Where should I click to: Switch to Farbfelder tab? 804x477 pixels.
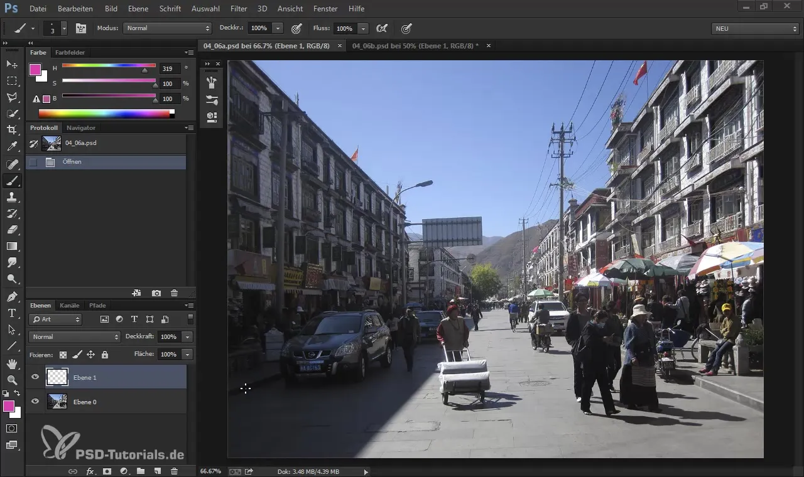tap(70, 53)
